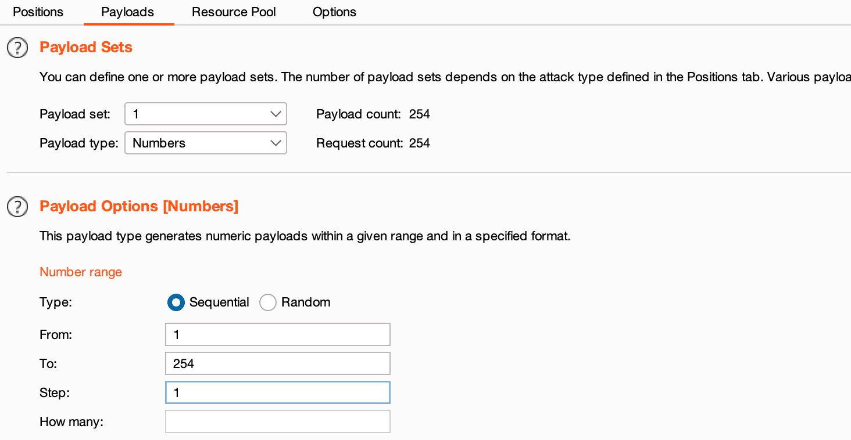Click the To field showing 254

278,364
